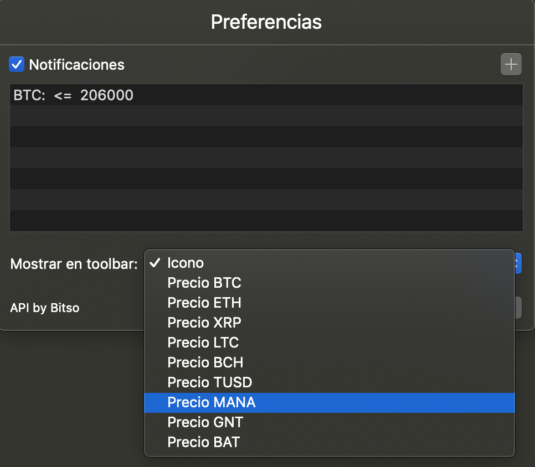Select Precio BTC option

coord(330,283)
